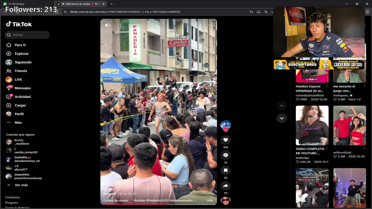Click the cast screen icon in toolbar
The height and width of the screenshot is (209, 372).
259,12
